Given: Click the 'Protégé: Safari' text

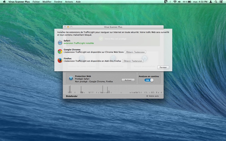Looking at the screenshot, I should 82,79.
